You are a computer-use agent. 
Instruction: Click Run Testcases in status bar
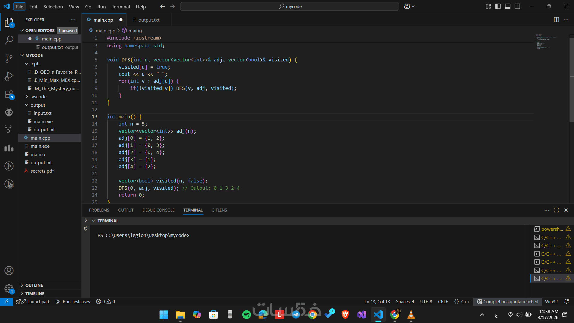(x=73, y=301)
